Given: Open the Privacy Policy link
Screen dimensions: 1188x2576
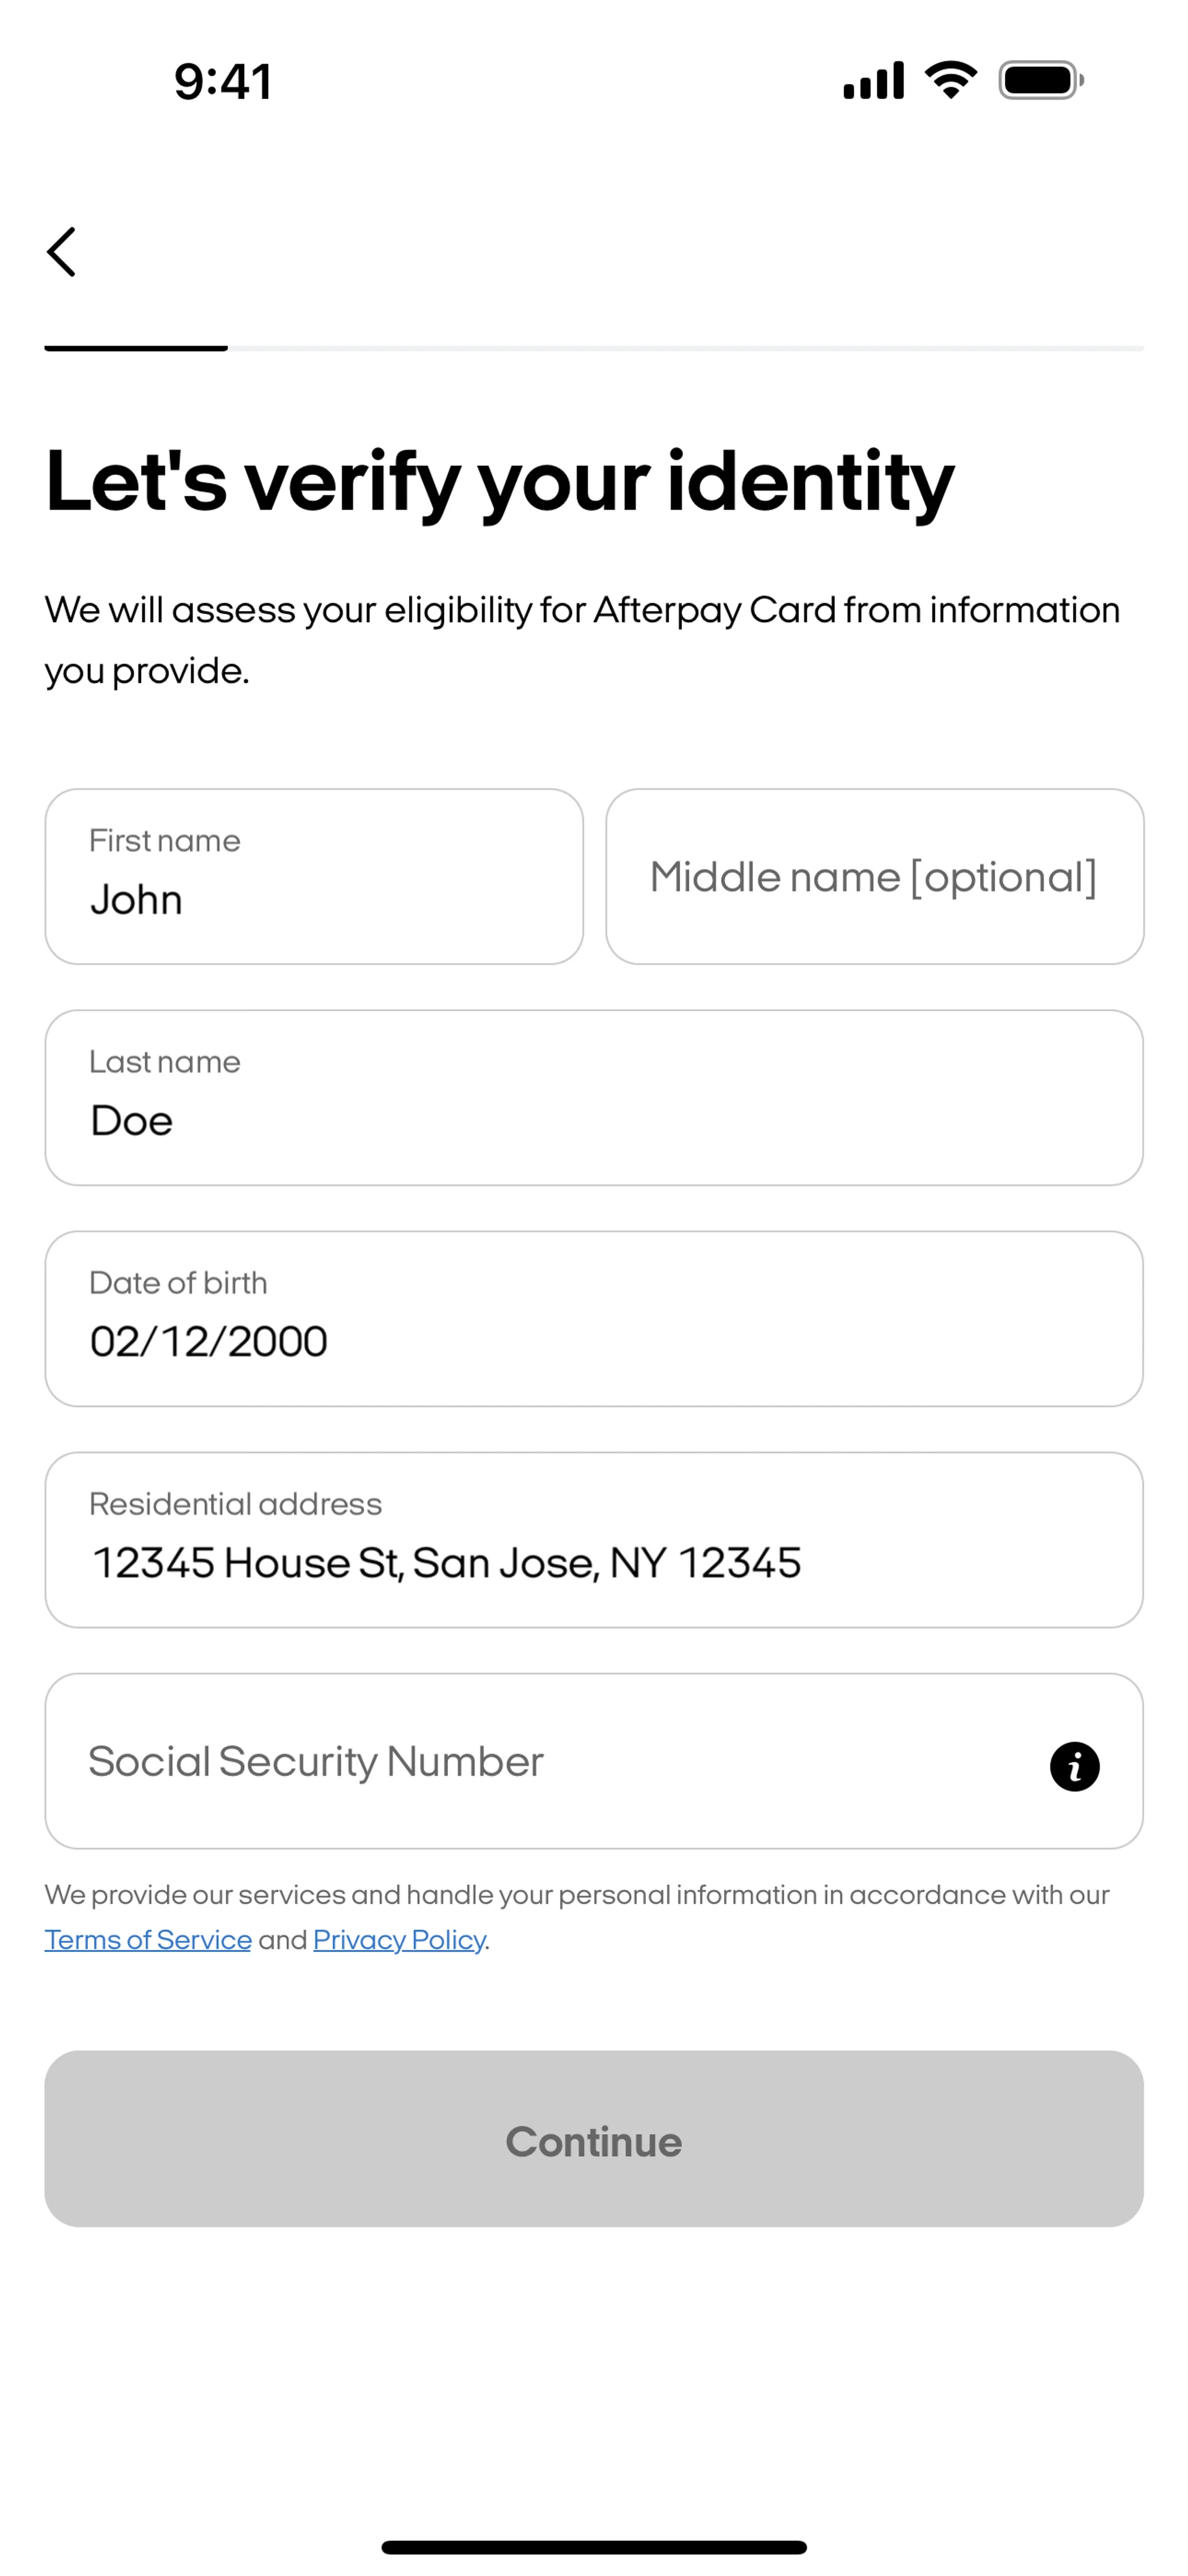Looking at the screenshot, I should 398,1940.
